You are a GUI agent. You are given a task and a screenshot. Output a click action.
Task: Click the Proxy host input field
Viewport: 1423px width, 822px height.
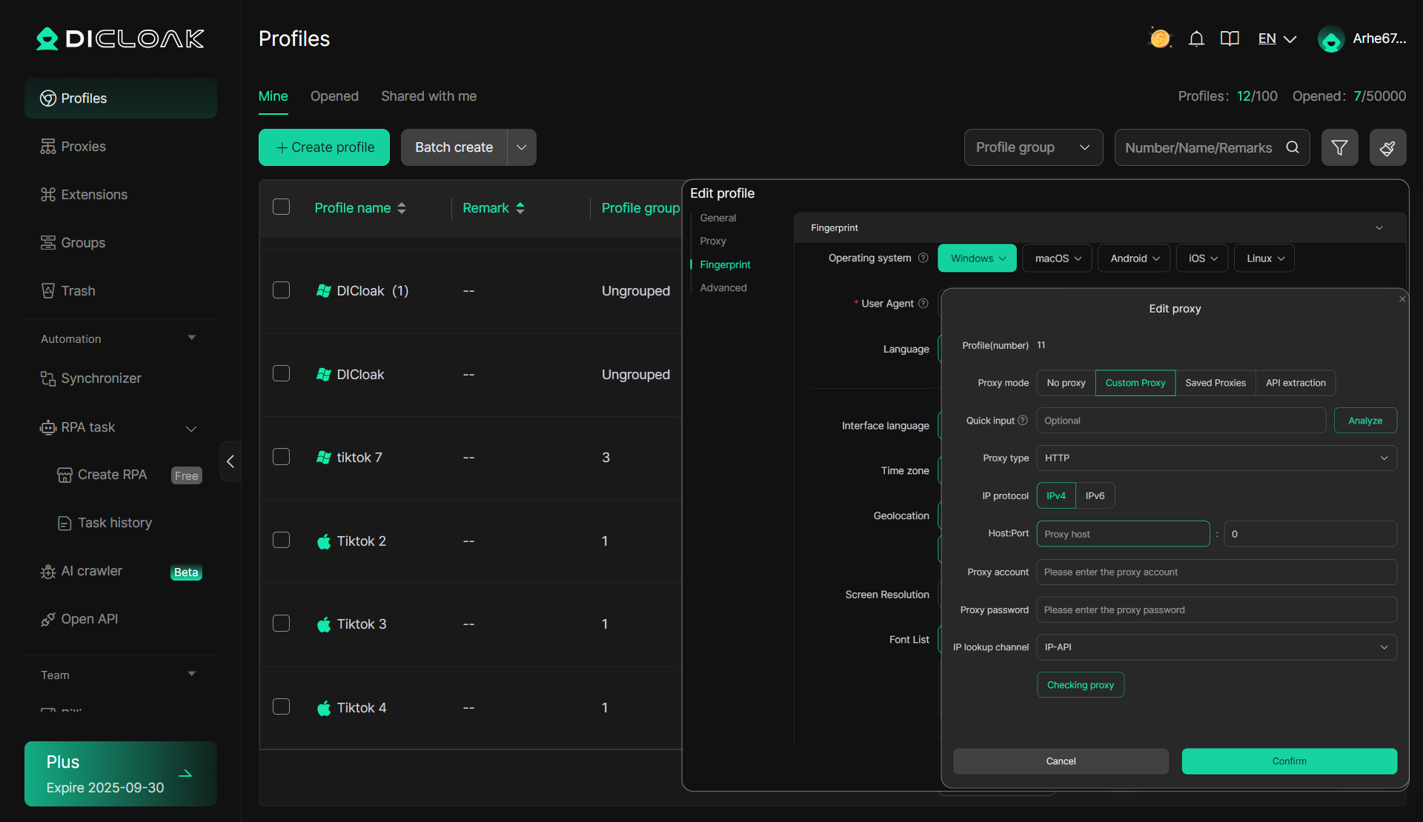[x=1123, y=533]
